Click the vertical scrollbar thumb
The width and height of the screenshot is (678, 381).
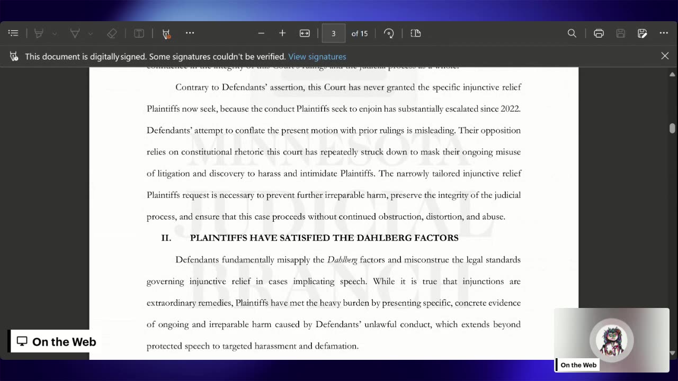click(x=672, y=129)
